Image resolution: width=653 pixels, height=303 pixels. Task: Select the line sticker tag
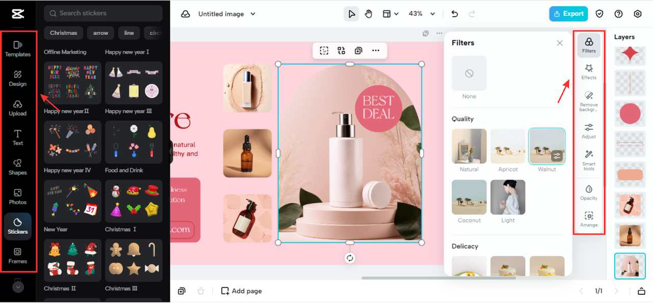tap(129, 33)
